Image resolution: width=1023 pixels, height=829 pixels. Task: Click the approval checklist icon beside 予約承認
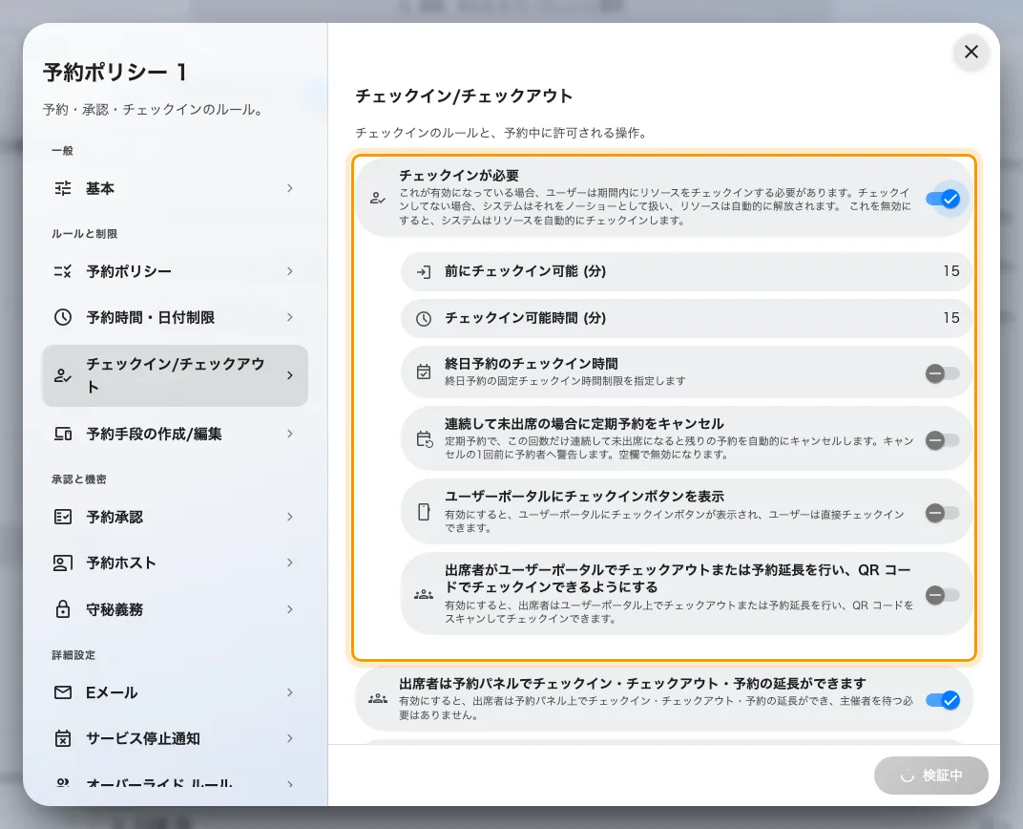63,517
